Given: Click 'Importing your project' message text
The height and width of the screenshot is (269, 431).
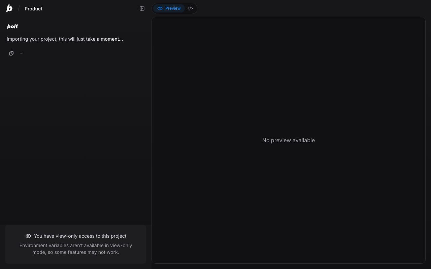Looking at the screenshot, I should pyautogui.click(x=65, y=39).
